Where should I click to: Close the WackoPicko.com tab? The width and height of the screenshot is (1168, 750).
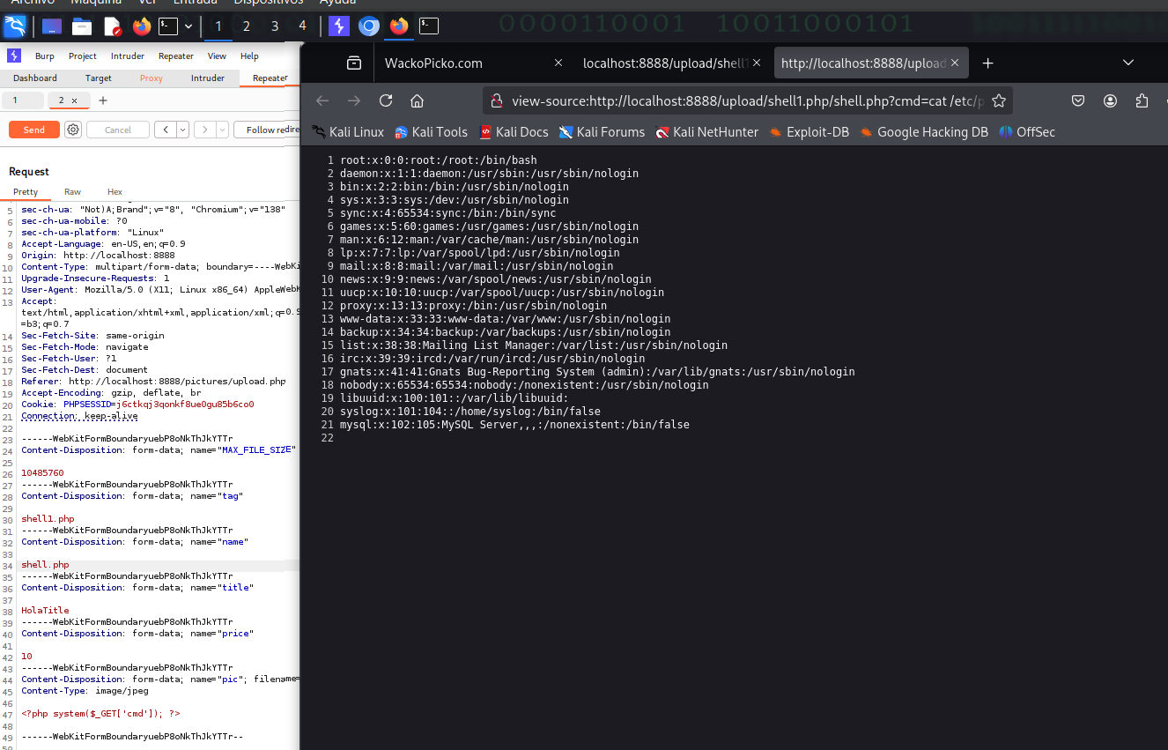click(x=558, y=63)
